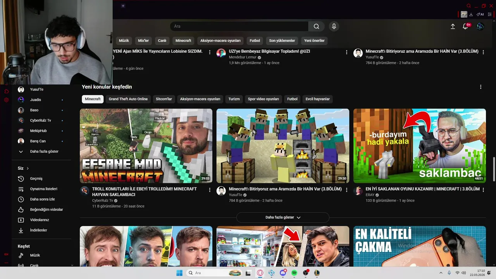Screen dimensions: 496x279
Task: Select the Evcil hayvanlar chip
Action: [317, 99]
